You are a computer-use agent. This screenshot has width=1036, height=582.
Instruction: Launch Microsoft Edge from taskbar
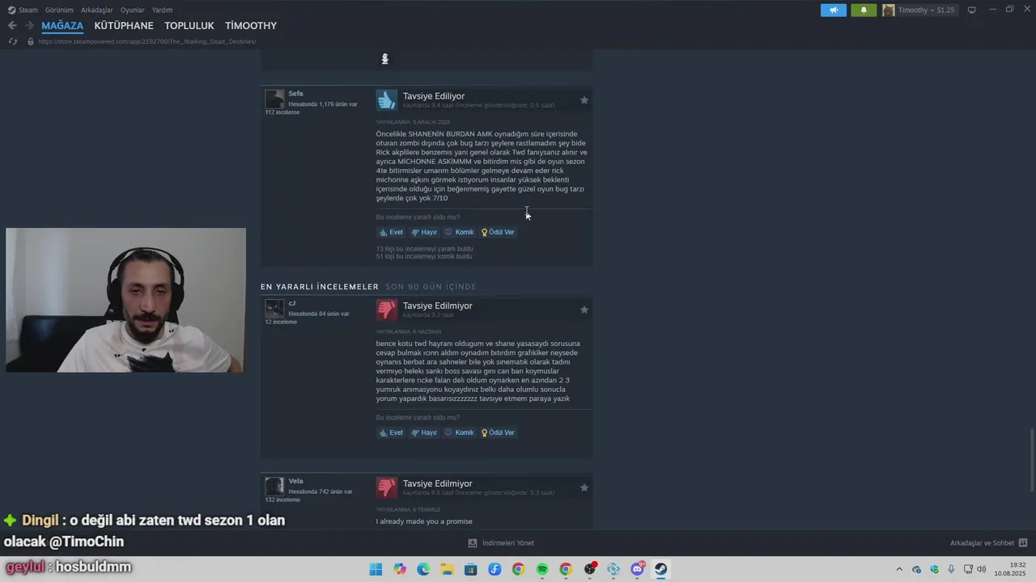[423, 569]
